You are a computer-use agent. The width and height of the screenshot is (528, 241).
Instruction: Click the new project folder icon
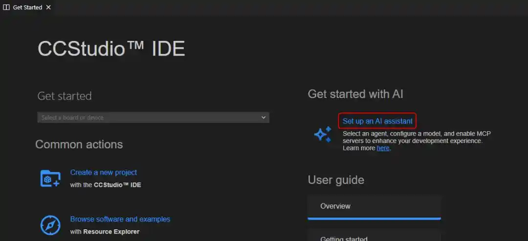click(x=50, y=179)
